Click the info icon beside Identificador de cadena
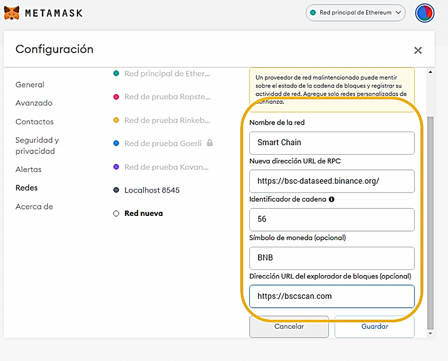Screen dimensions: 448x361 pyautogui.click(x=331, y=199)
